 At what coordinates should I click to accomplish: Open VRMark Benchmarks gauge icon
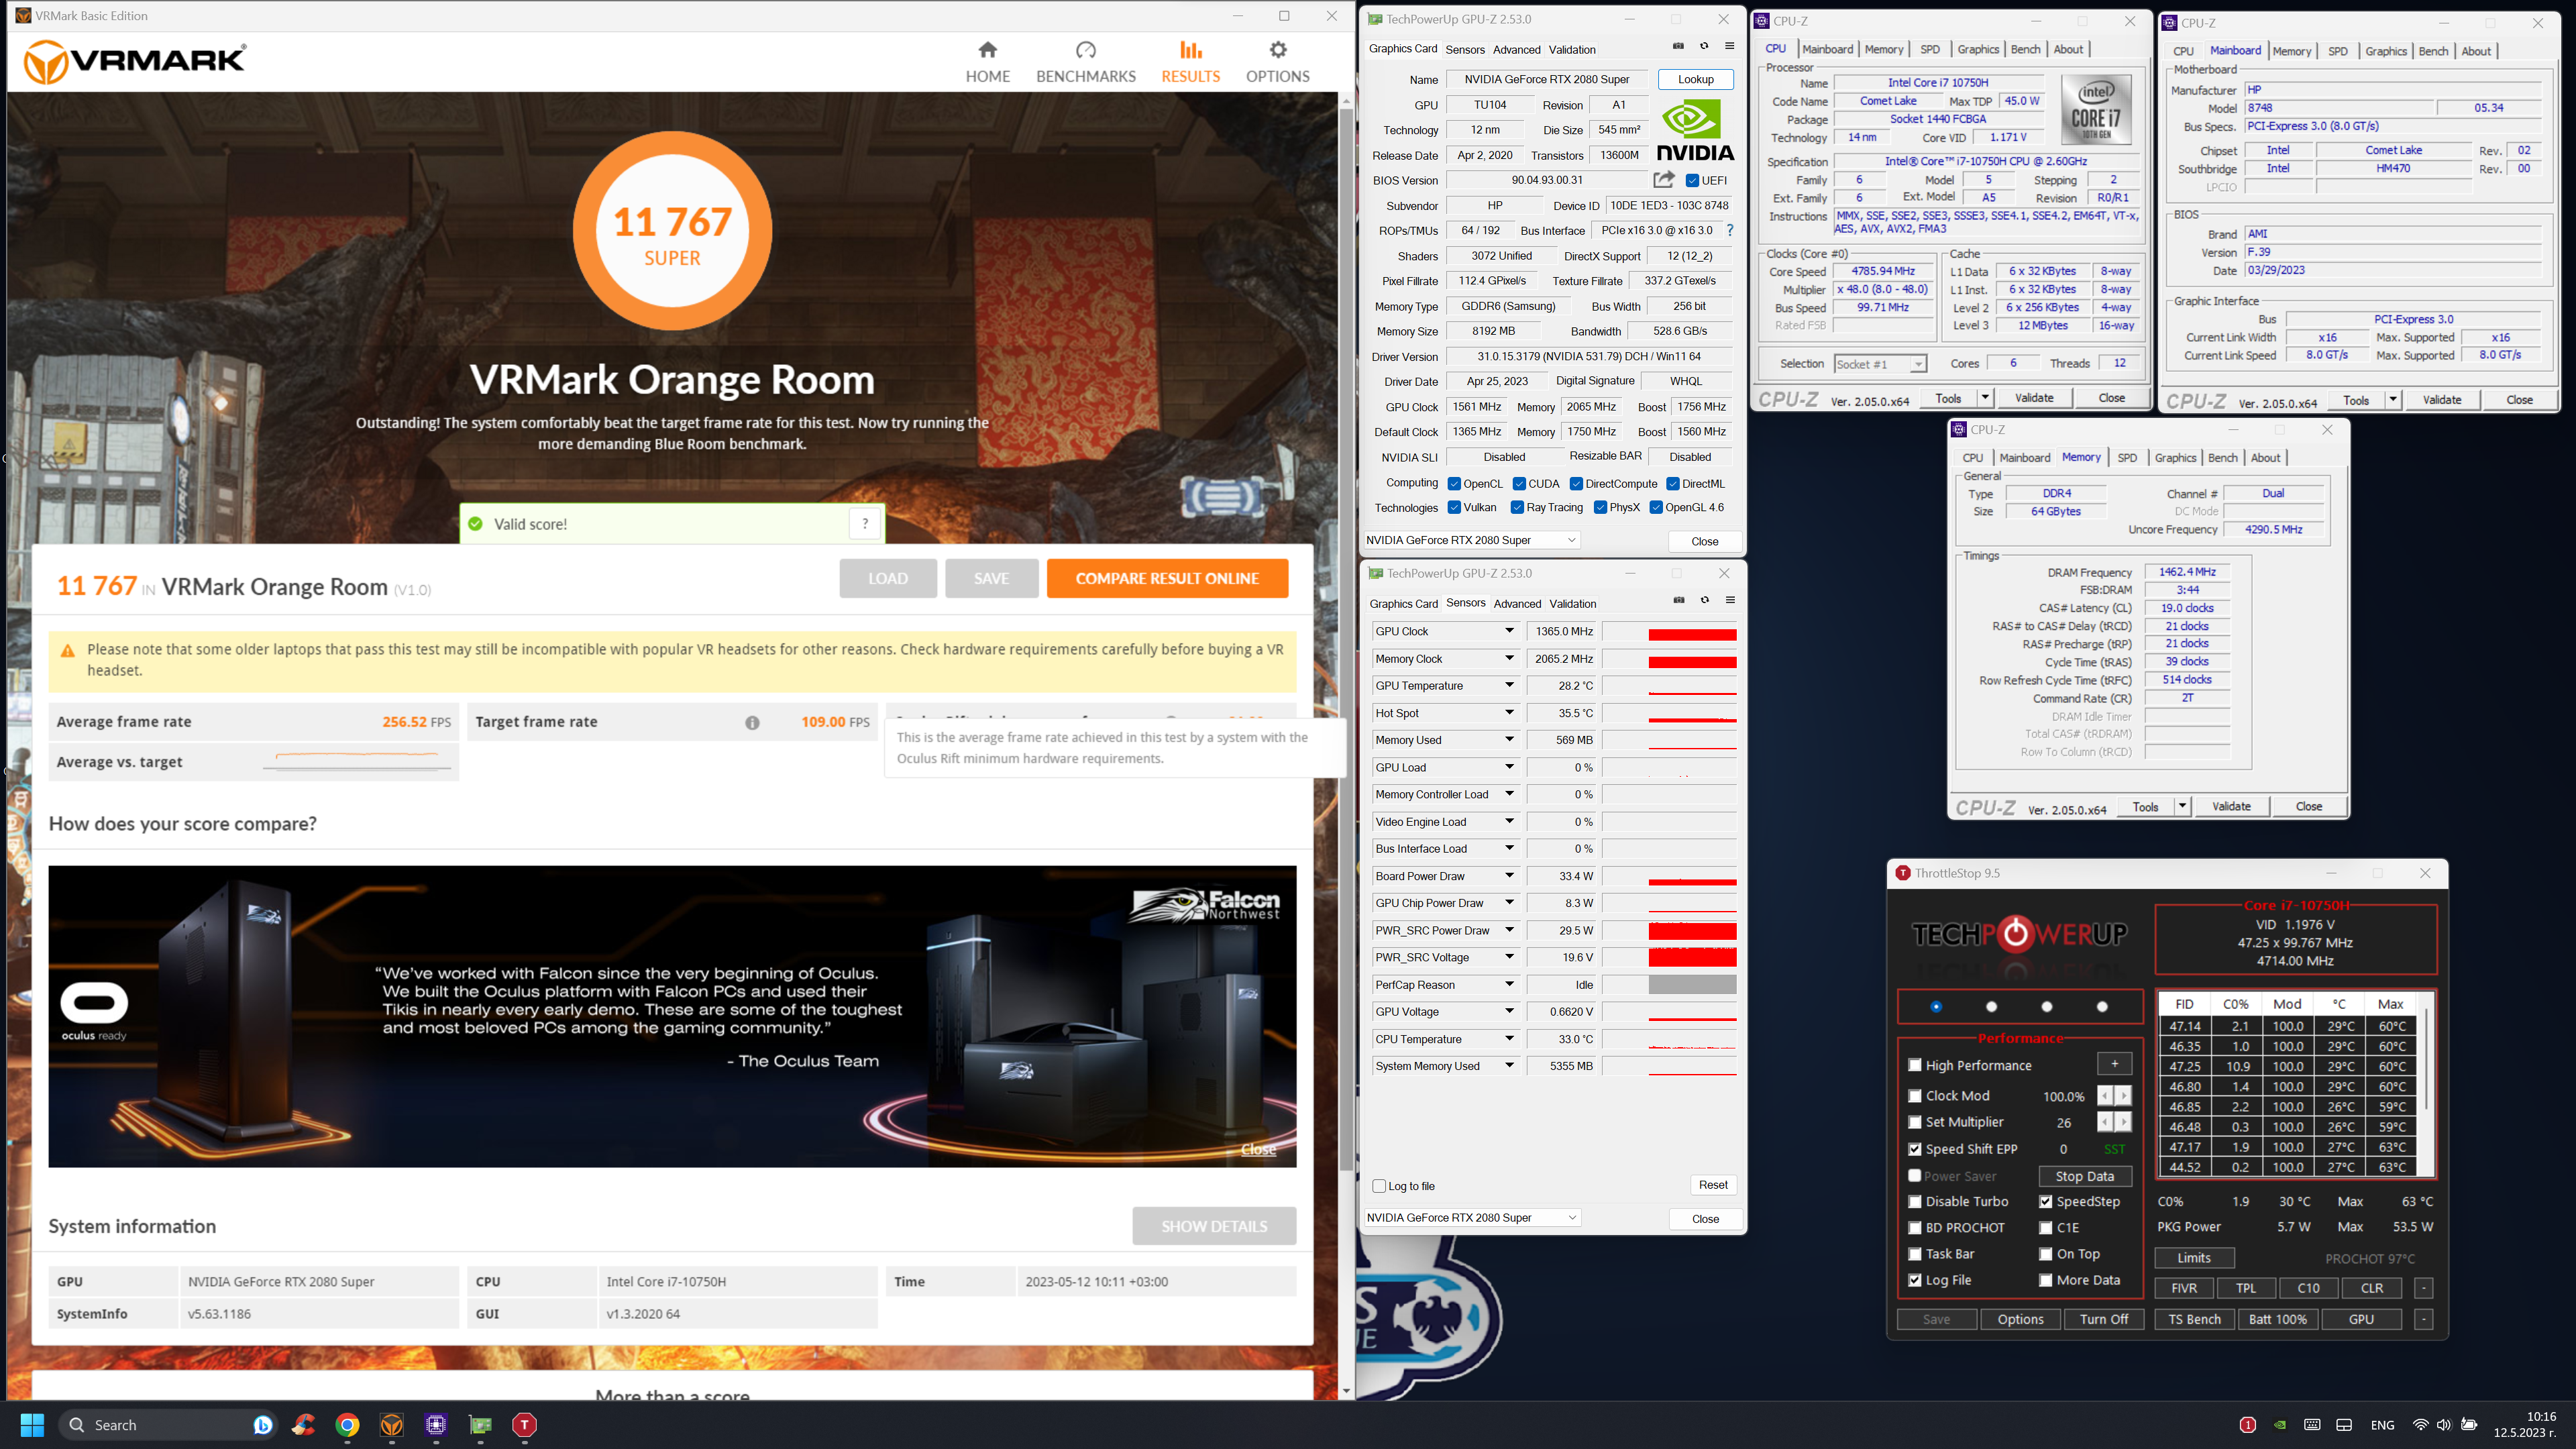coord(1086,50)
